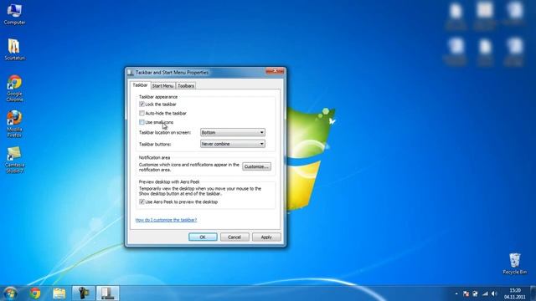
Task: Select the Scurtaturi folder on desktop
Action: [x=14, y=49]
